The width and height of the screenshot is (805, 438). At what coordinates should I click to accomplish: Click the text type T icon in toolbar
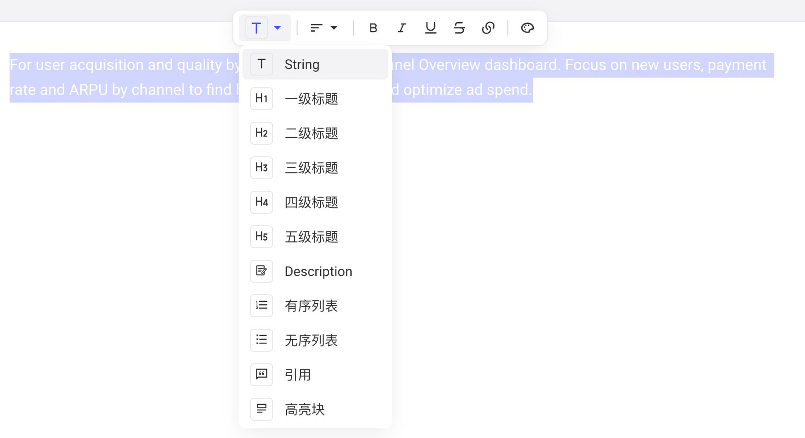coord(256,28)
